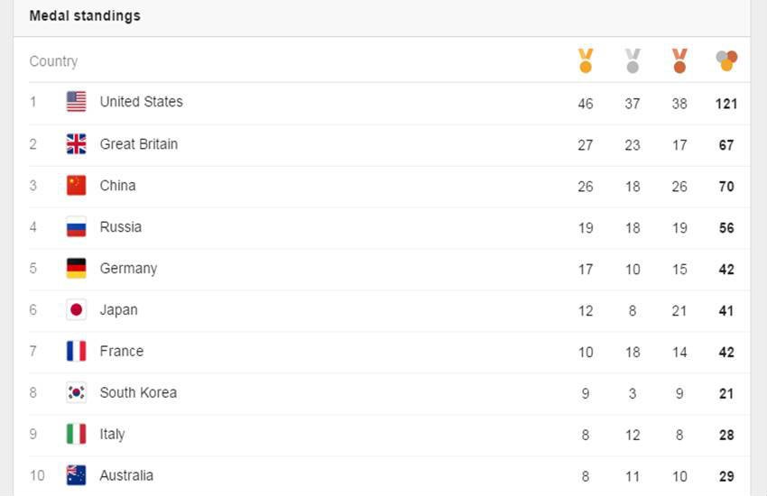The height and width of the screenshot is (496, 767).
Task: Click the Russia flag icon
Action: (77, 227)
